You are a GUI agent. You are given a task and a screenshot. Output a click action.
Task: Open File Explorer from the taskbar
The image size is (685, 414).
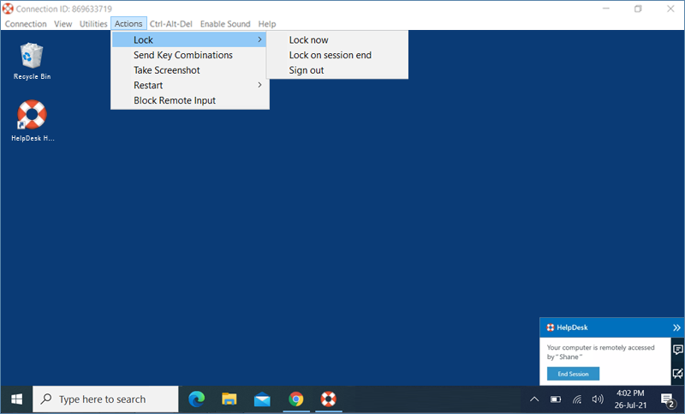(x=229, y=399)
